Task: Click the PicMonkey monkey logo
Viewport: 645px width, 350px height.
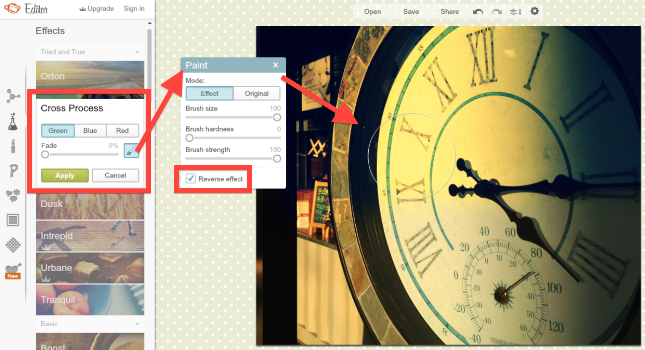Action: coord(11,8)
